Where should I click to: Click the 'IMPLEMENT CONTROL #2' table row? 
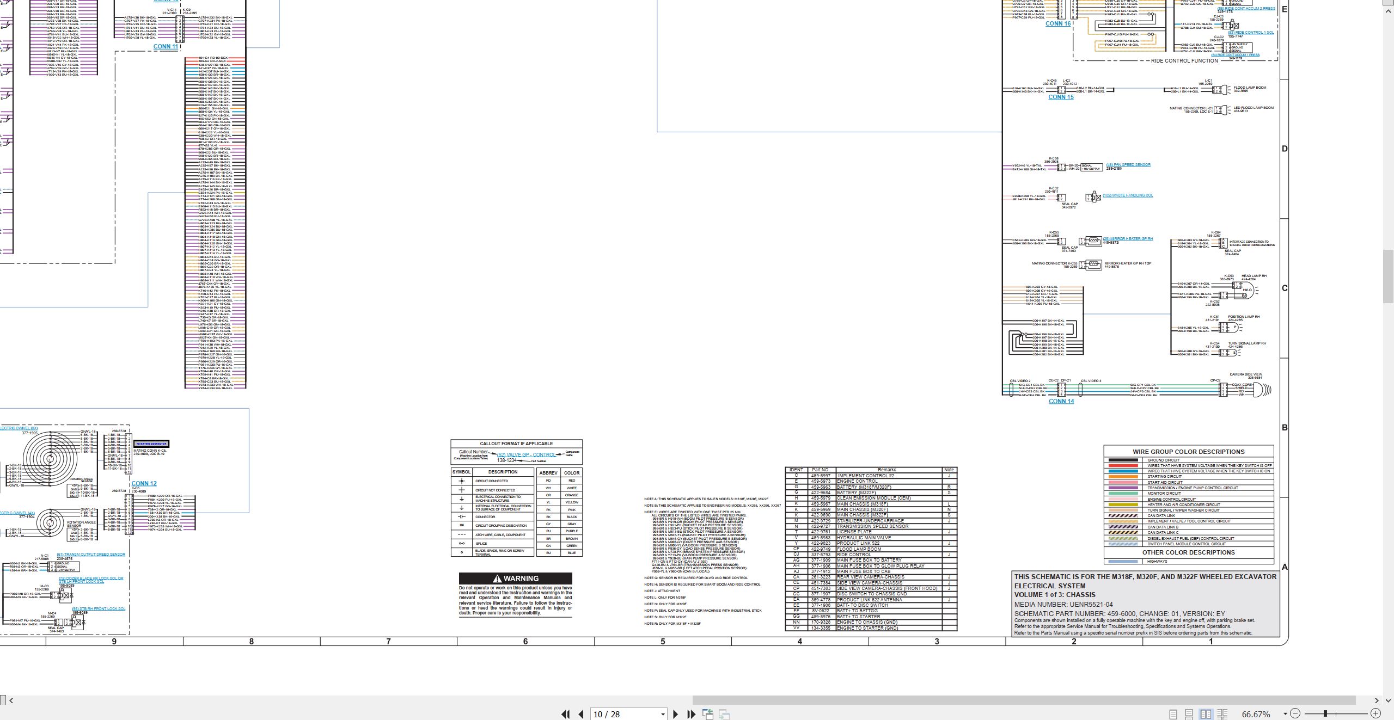[871, 476]
